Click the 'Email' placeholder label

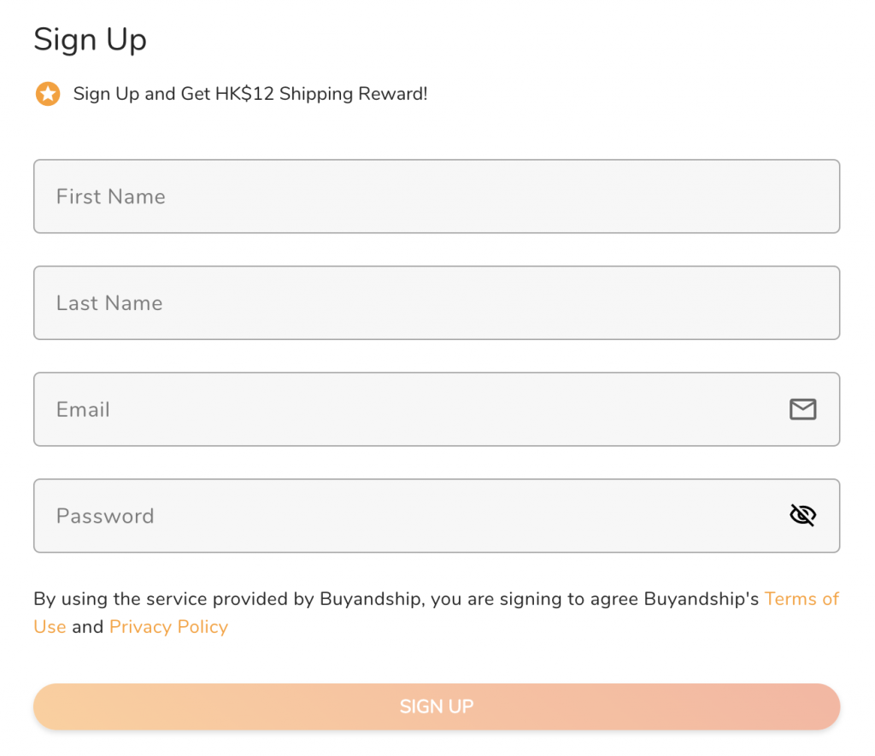pyautogui.click(x=83, y=410)
